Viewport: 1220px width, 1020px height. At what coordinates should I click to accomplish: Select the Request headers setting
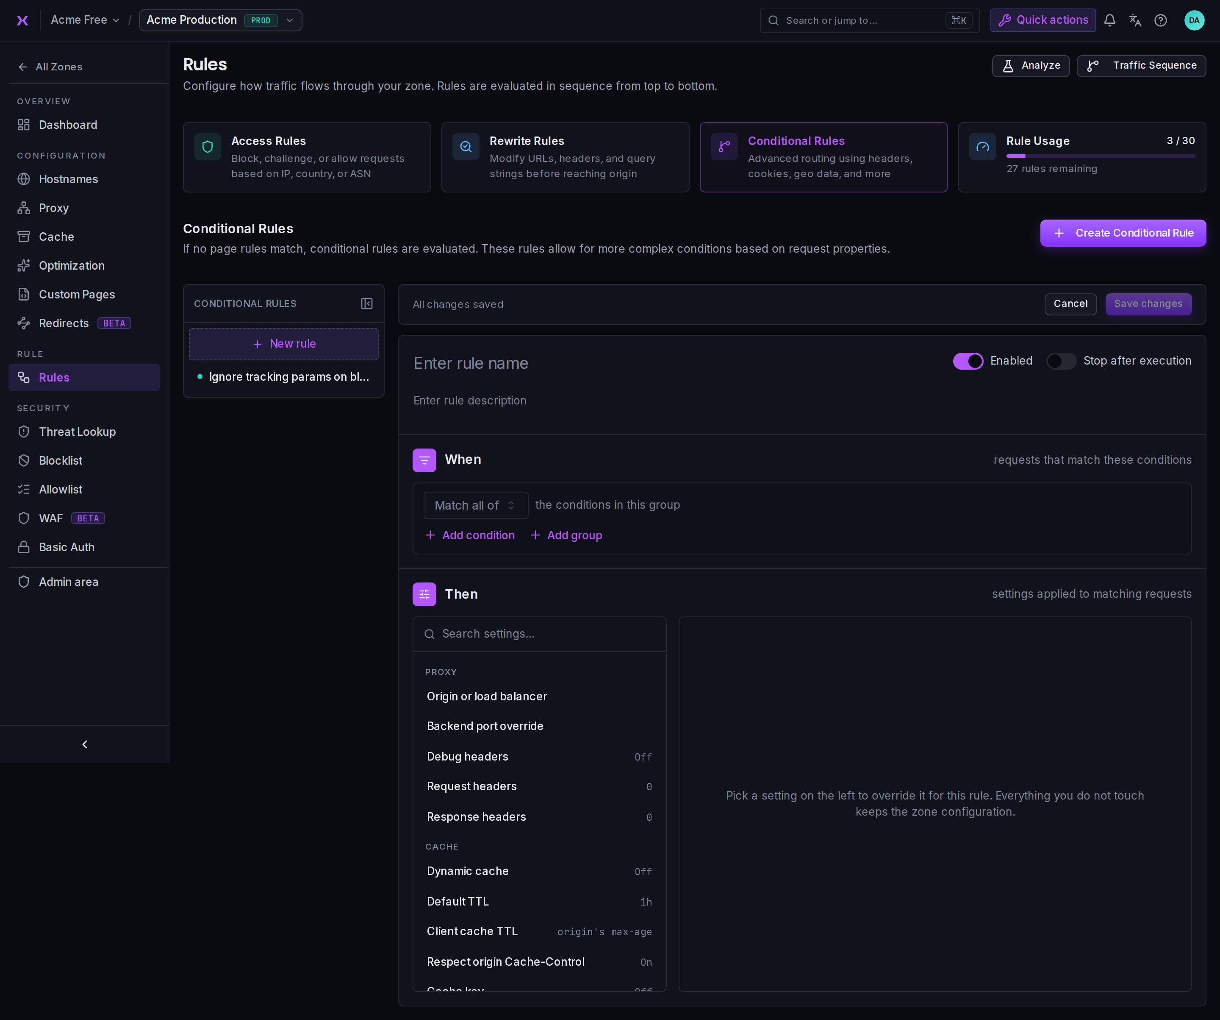539,787
